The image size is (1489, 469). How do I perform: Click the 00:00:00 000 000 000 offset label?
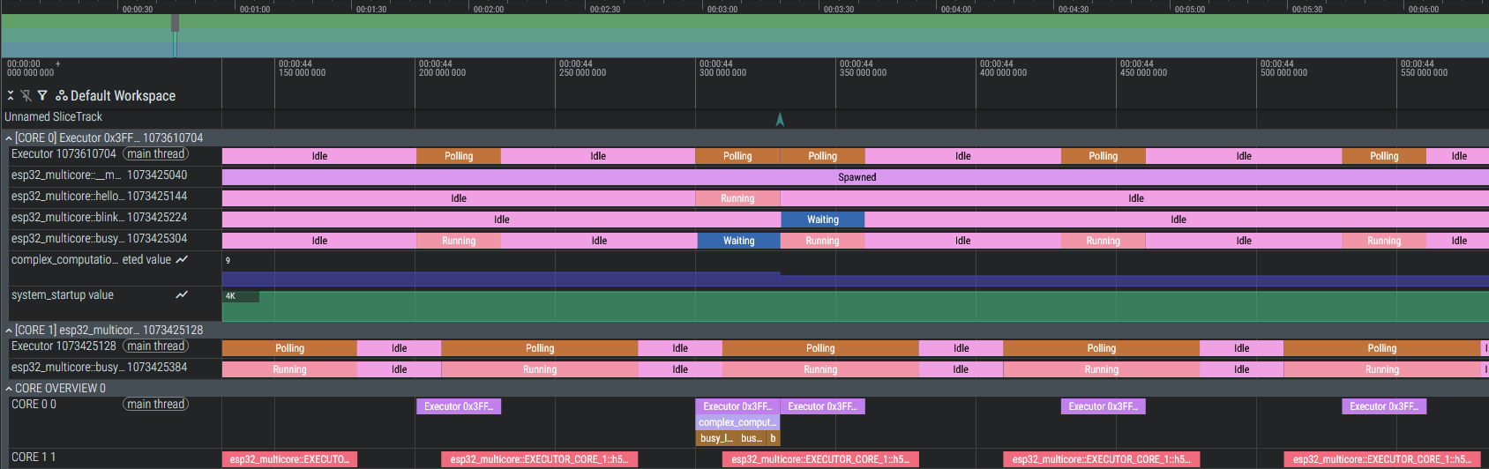coord(30,69)
